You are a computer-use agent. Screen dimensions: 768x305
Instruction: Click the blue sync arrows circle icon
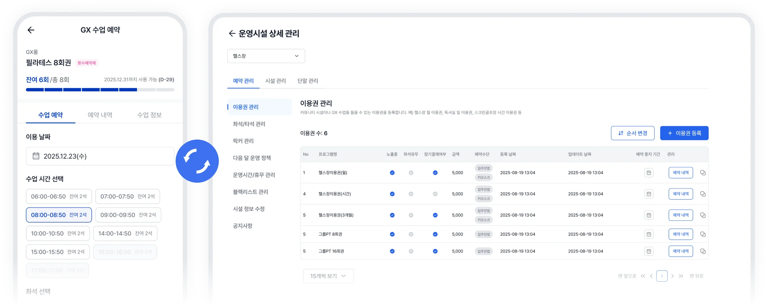tap(197, 161)
